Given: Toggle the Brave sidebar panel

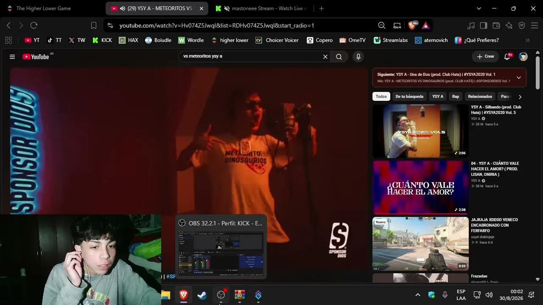Looking at the screenshot, I should (x=484, y=25).
